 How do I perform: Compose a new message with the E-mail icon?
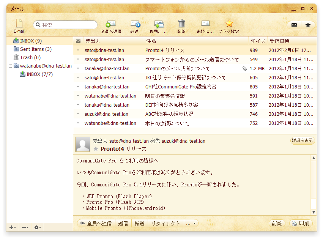tap(19, 26)
